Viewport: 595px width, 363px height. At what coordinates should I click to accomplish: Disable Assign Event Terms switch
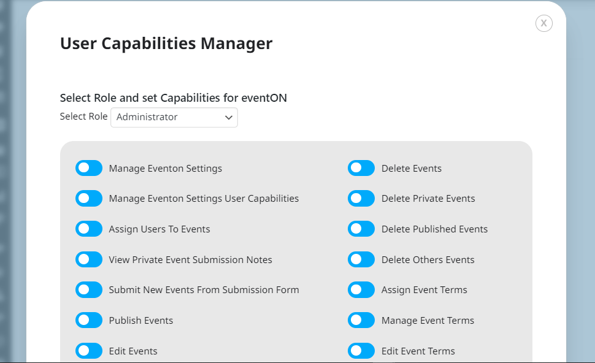coord(361,290)
